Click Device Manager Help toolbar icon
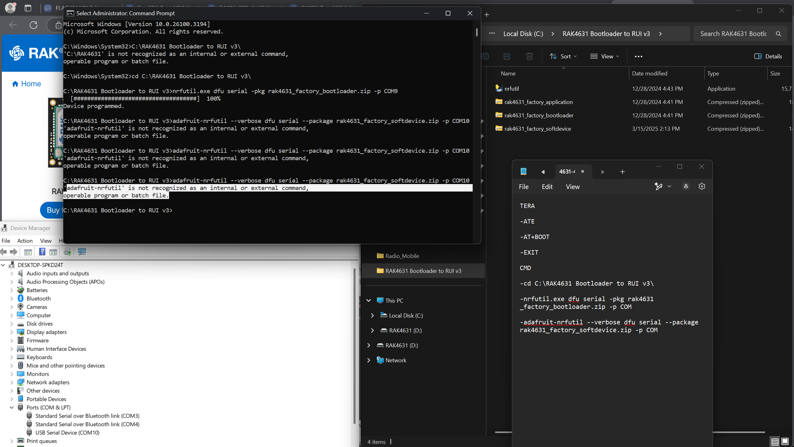This screenshot has width=794, height=447. coord(42,252)
